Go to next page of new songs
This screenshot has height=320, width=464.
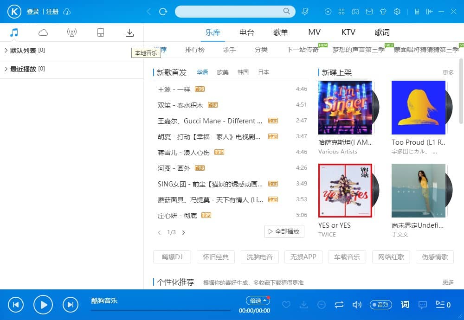click(x=184, y=232)
